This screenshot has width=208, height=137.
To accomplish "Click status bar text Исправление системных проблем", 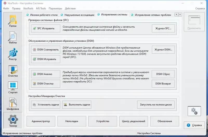I will 23,133.
